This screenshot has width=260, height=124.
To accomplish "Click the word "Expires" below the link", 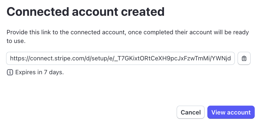I will (x=25, y=72).
